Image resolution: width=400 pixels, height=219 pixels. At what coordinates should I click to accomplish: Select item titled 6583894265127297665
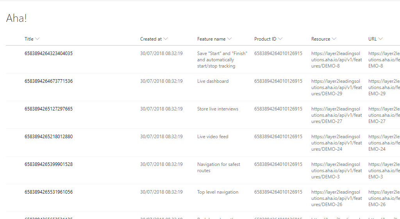coord(48,109)
